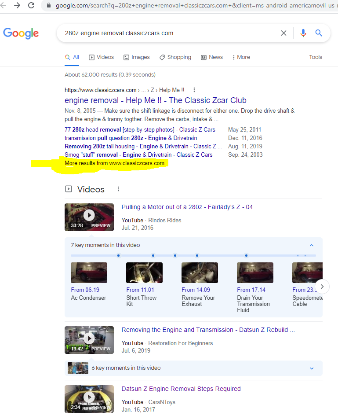Open 'Removing 280z tail housing' sitelink
This screenshot has height=416, width=338.
point(143,147)
